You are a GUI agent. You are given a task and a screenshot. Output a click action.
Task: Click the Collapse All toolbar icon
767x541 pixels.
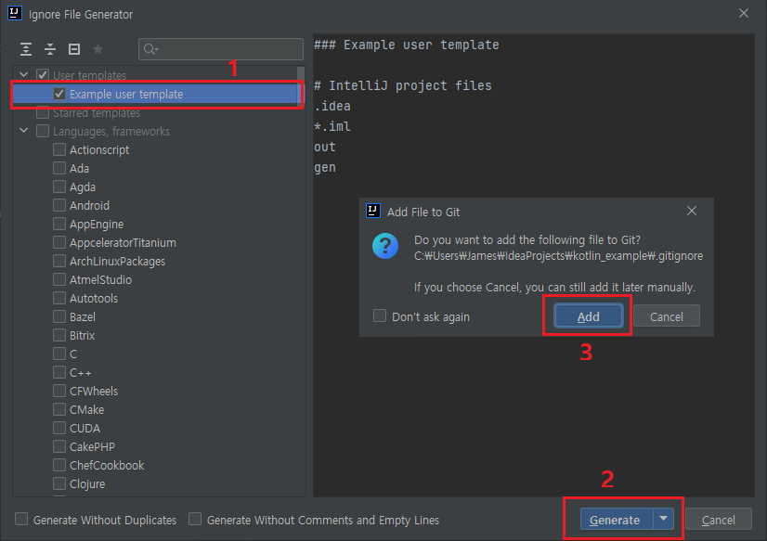click(50, 49)
